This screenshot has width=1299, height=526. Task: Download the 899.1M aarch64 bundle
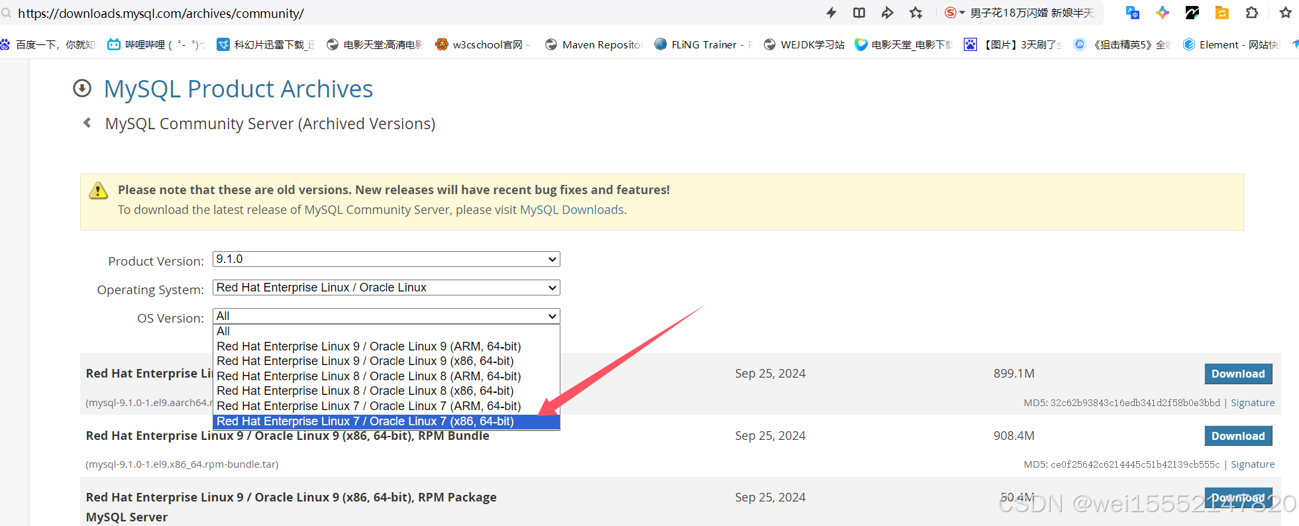[x=1238, y=374]
